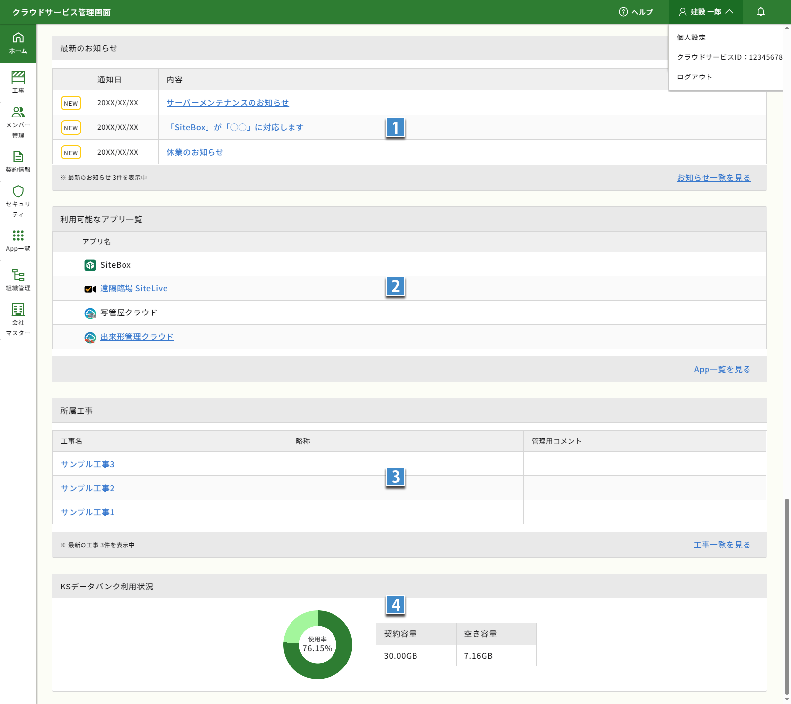
Task: Open 遠隔臨場 SiteLive link
Action: tap(134, 289)
